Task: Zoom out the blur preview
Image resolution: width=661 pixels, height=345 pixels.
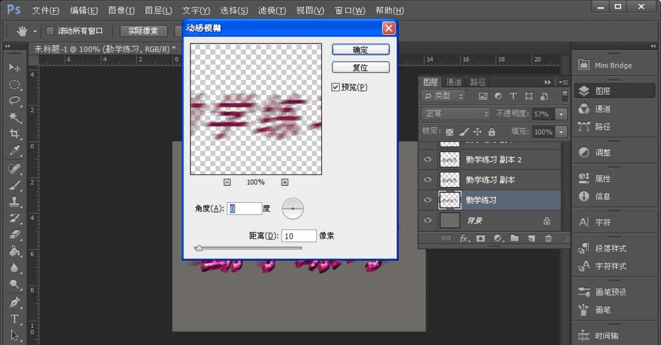Action: pos(227,182)
